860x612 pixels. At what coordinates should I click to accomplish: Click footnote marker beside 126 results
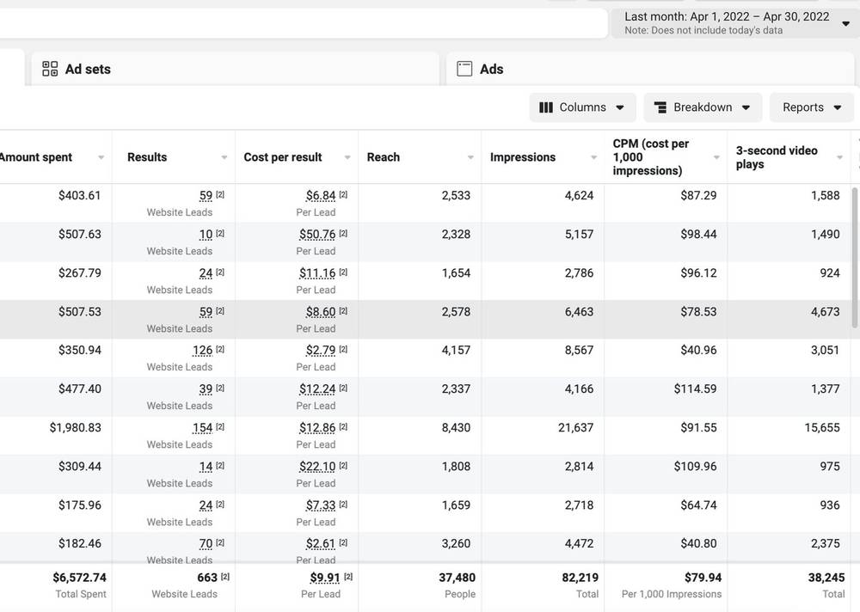tap(220, 349)
